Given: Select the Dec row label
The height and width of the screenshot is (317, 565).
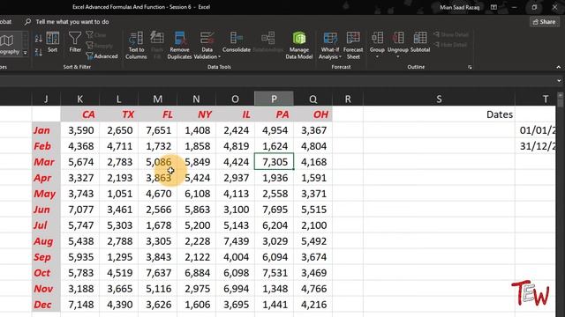Looking at the screenshot, I should (46, 305).
